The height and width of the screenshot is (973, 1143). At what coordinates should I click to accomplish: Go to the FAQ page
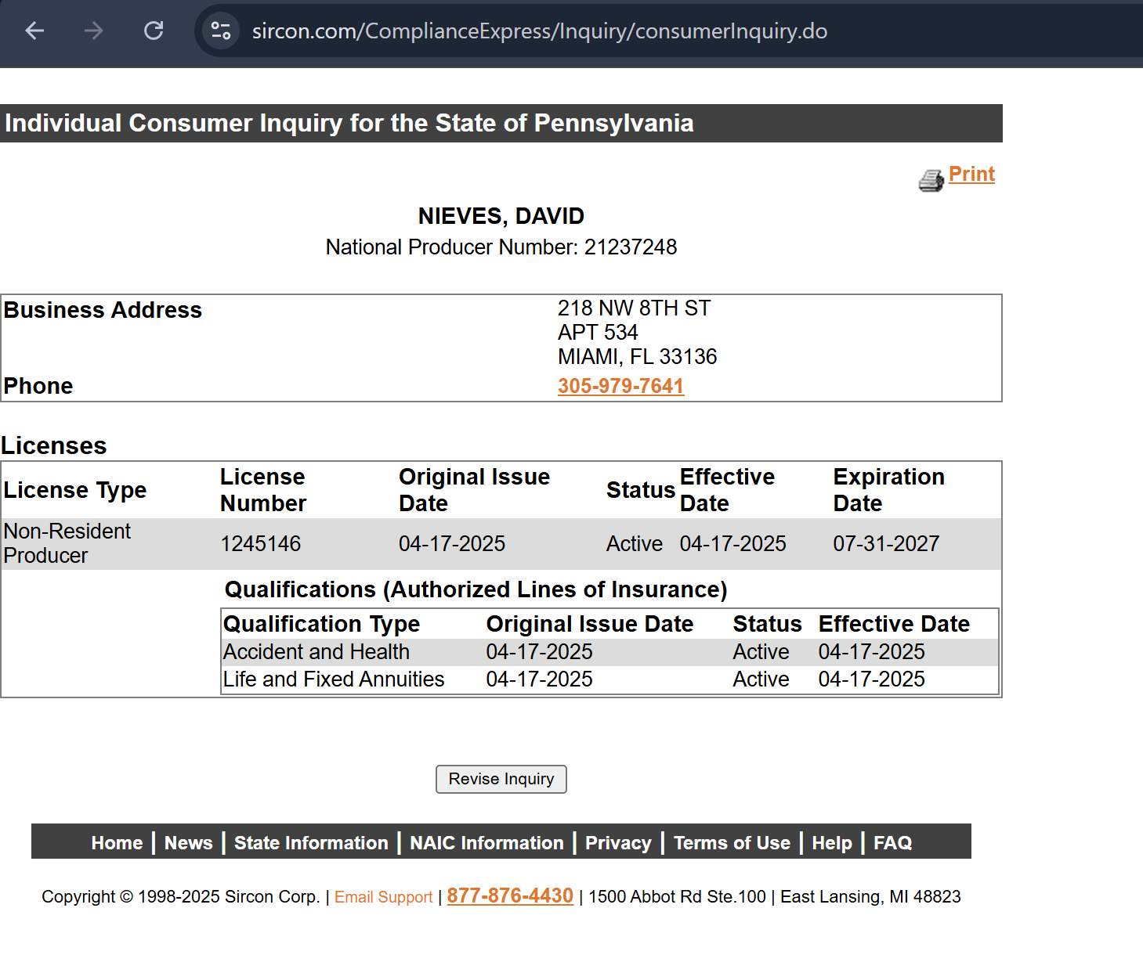892,843
